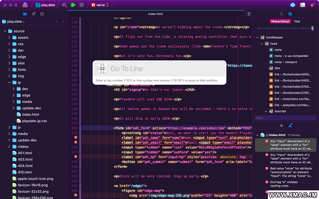
Task: Expand the videos folder
Action: tap(9, 146)
